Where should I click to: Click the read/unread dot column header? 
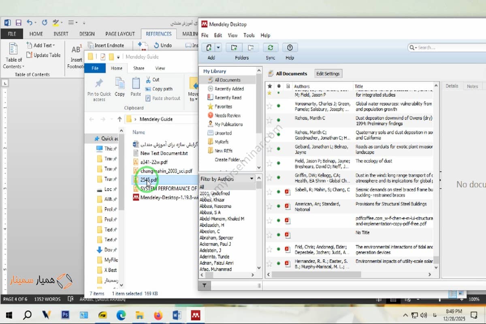coord(279,86)
